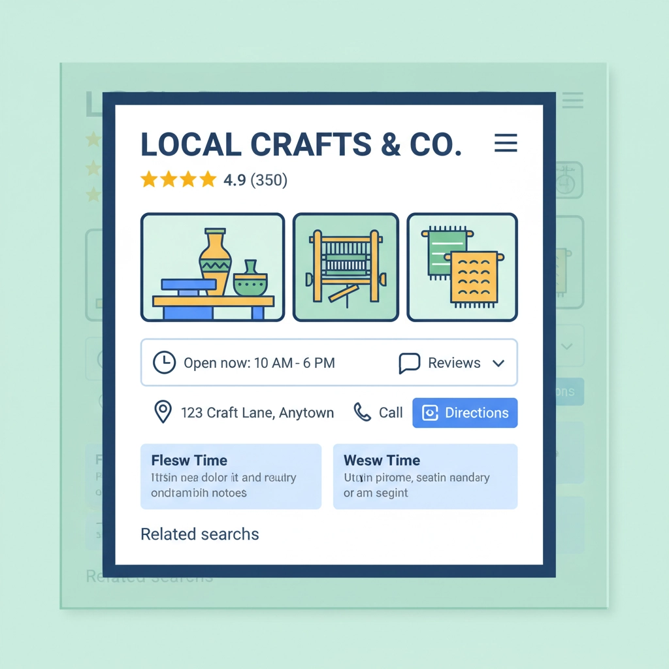Viewport: 669px width, 669px height.
Task: Click the faded hamburger icon in background panel
Action: tap(572, 100)
